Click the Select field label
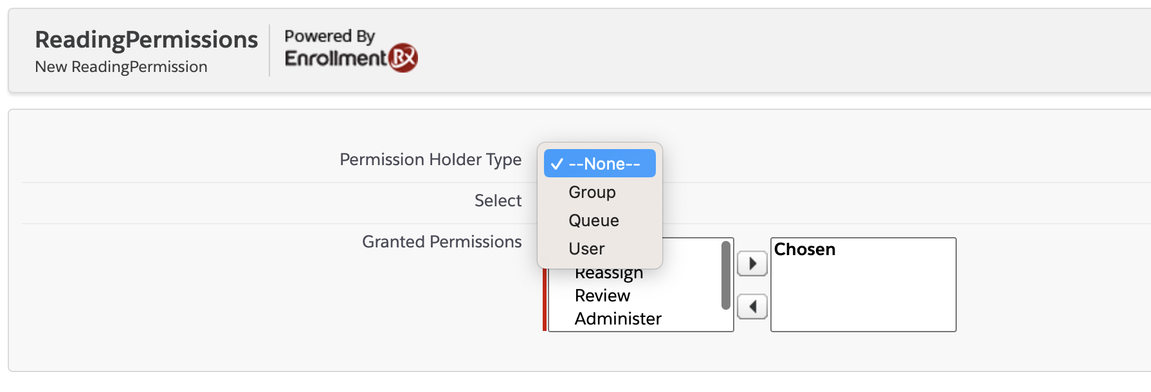 pyautogui.click(x=498, y=200)
